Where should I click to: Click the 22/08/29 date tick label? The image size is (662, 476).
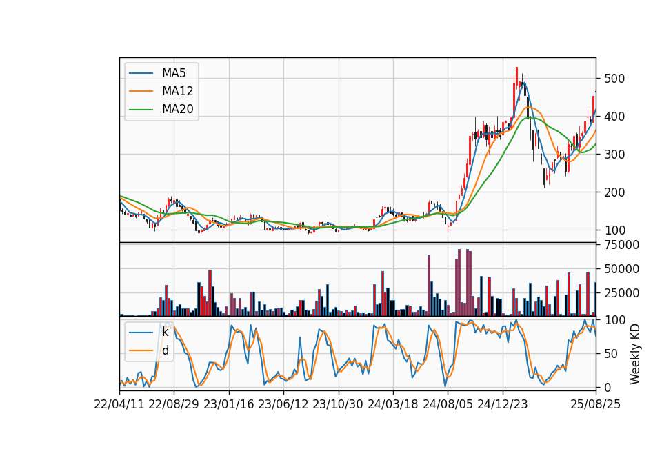pyautogui.click(x=174, y=404)
